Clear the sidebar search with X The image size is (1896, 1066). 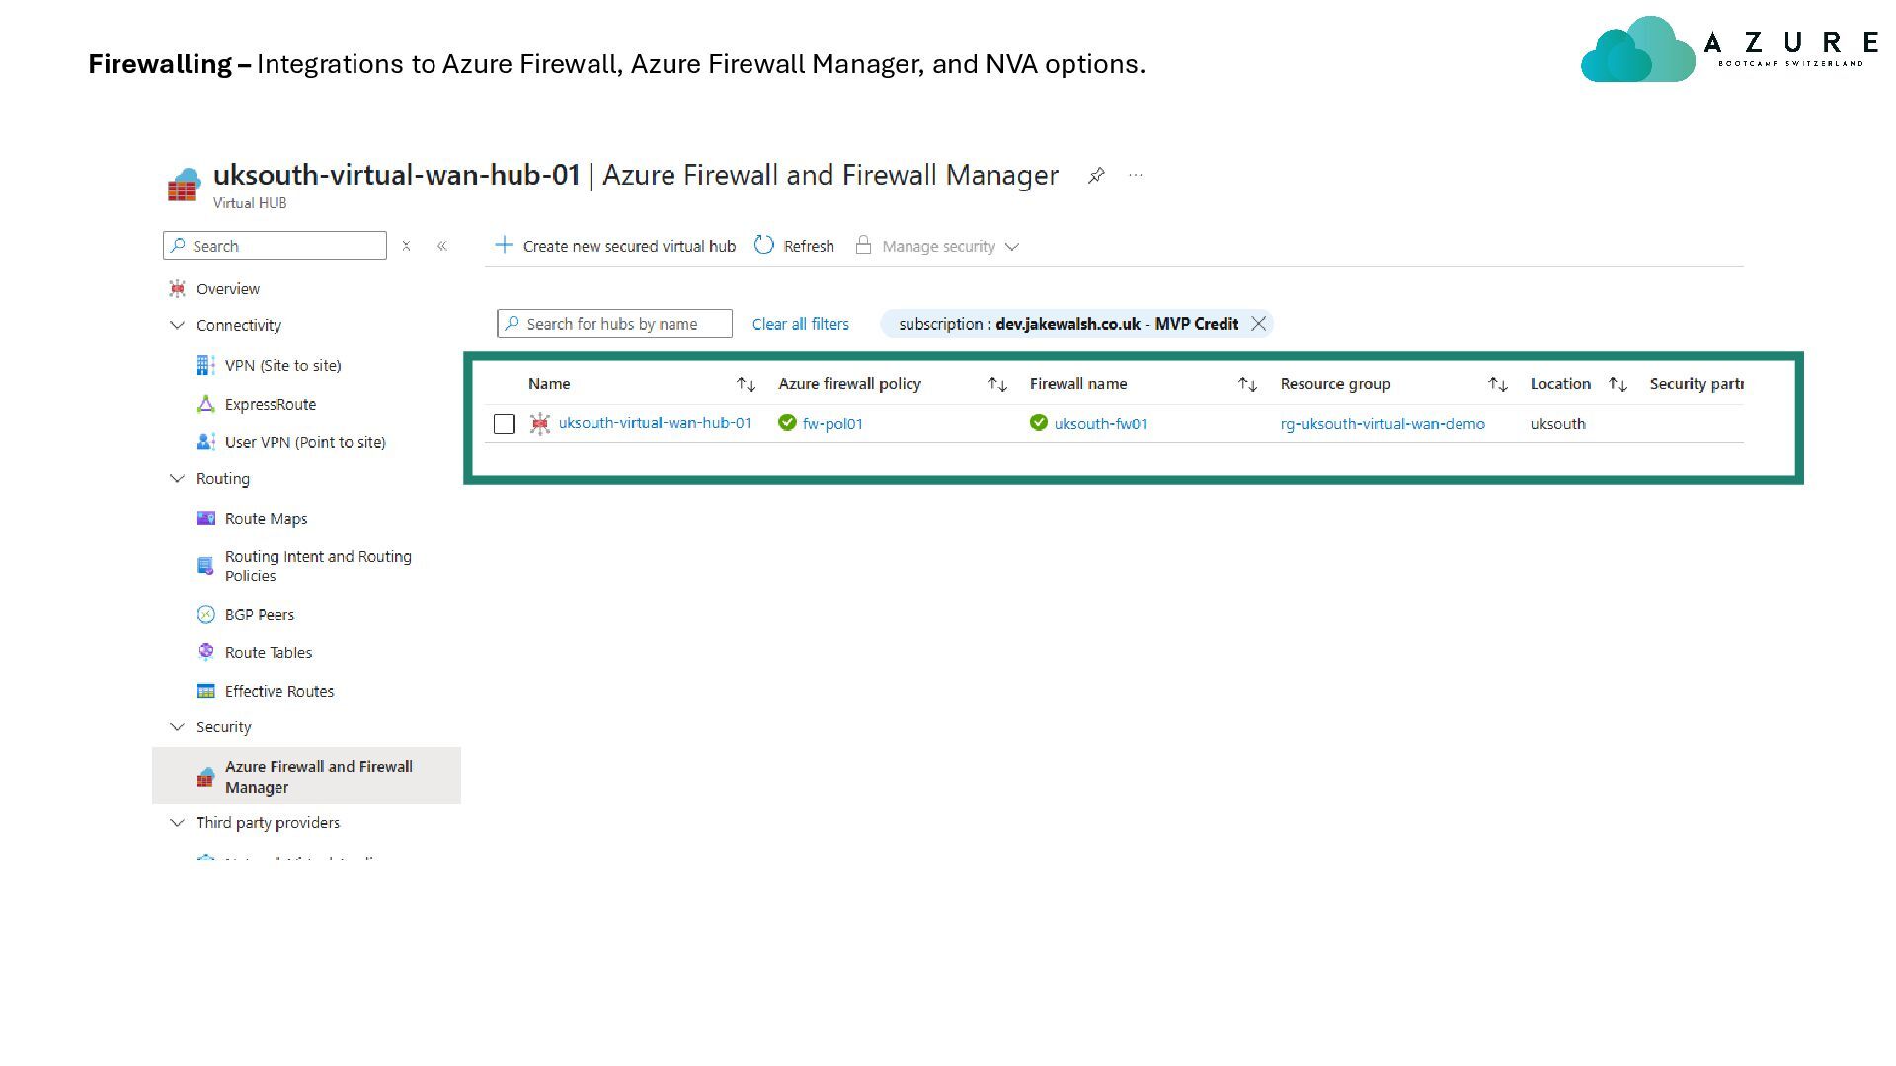point(406,246)
